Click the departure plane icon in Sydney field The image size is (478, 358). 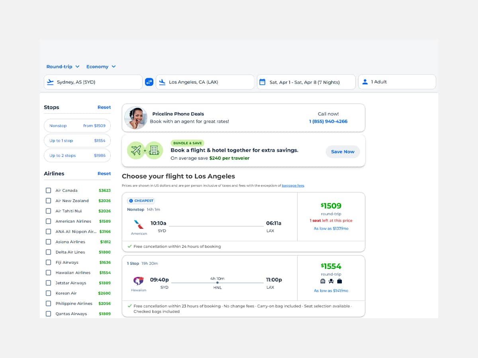(x=50, y=82)
